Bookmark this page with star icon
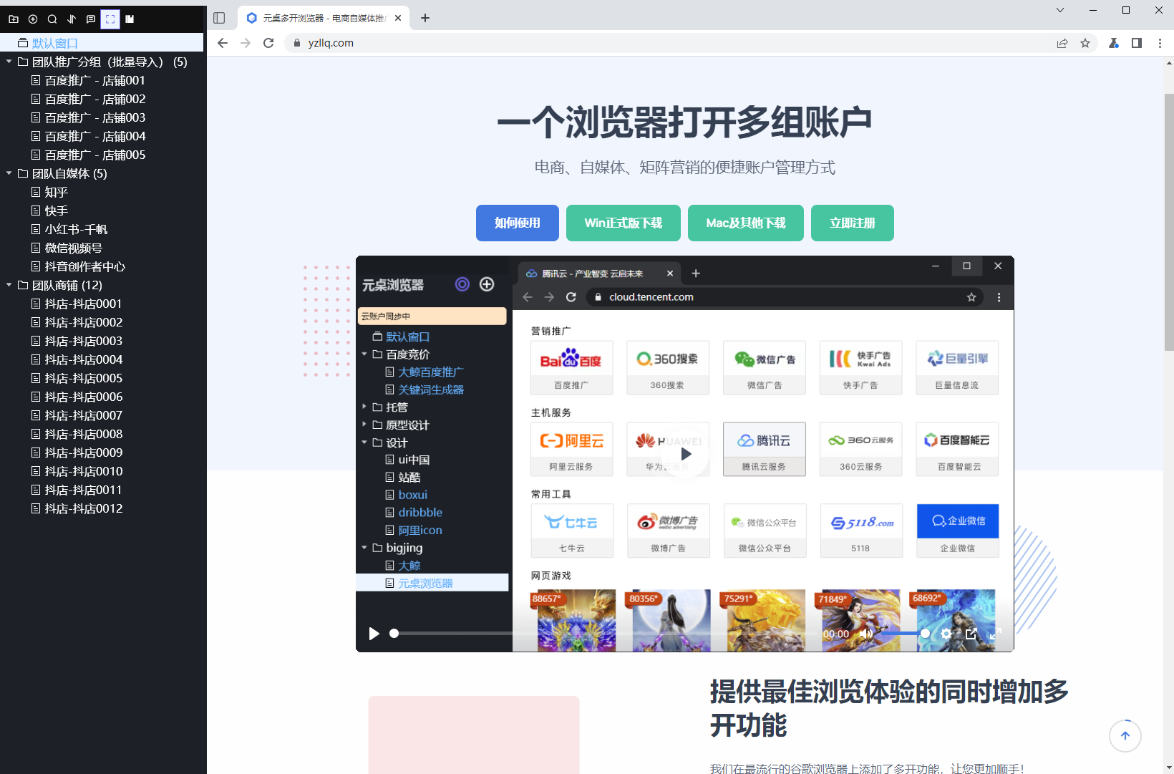 click(x=1085, y=43)
